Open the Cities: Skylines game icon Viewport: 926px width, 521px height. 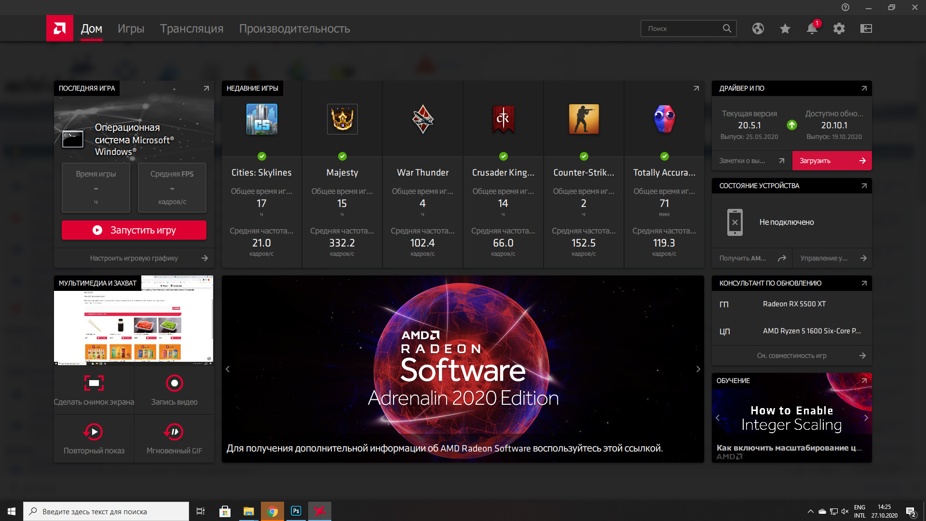coord(261,119)
